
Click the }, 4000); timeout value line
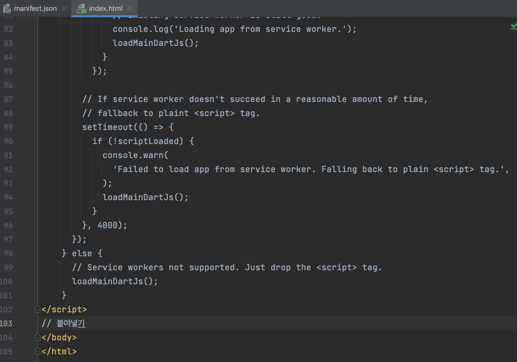tap(105, 225)
